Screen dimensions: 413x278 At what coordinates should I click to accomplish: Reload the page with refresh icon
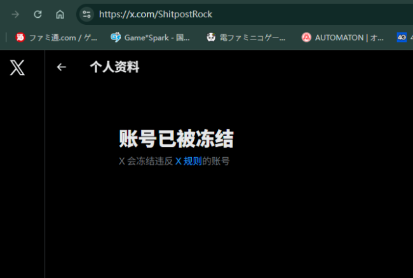click(37, 14)
